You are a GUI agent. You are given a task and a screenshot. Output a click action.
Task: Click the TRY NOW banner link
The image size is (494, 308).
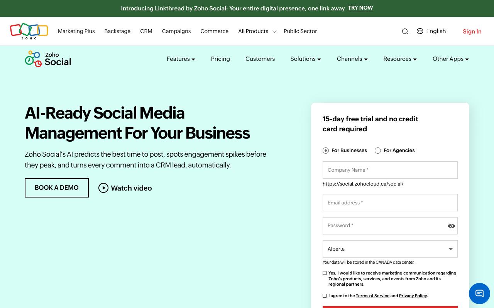[360, 8]
